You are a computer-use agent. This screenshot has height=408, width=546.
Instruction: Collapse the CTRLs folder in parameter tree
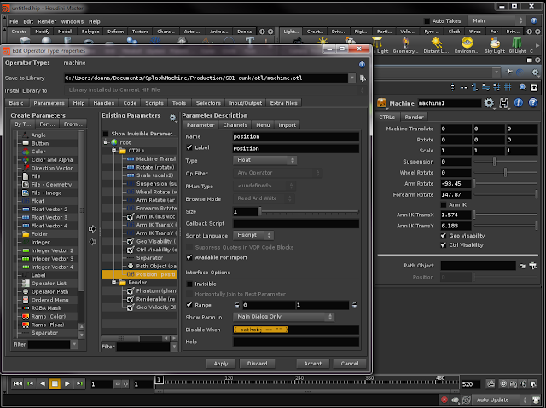pyautogui.click(x=113, y=151)
